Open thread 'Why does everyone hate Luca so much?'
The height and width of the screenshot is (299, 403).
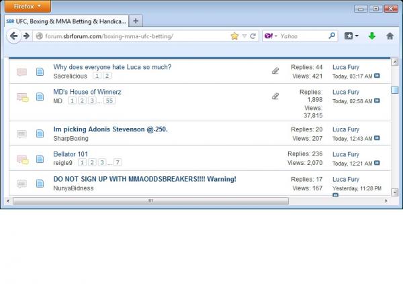click(x=112, y=67)
